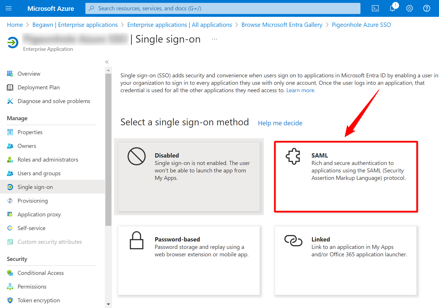Click the Users and groups icon
Screen dimensions: 439x308
(x=10, y=173)
